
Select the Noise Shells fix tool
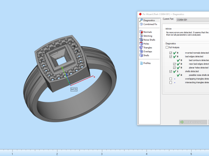coord(147,40)
